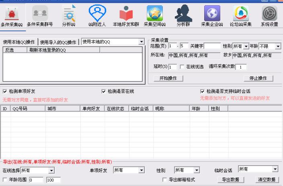Image resolution: width=283 pixels, height=186 pixels.
Task: Open the 条件采集QQ tool
Action: 12,16
